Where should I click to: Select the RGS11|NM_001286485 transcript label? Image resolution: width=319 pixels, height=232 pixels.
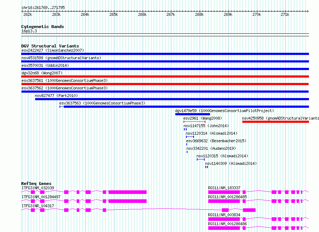coord(227,197)
